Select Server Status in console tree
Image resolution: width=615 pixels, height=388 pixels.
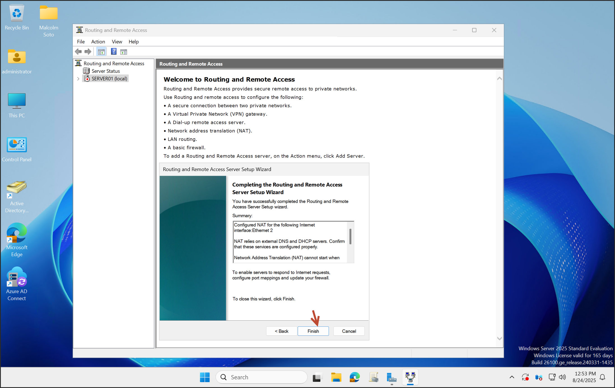(106, 71)
